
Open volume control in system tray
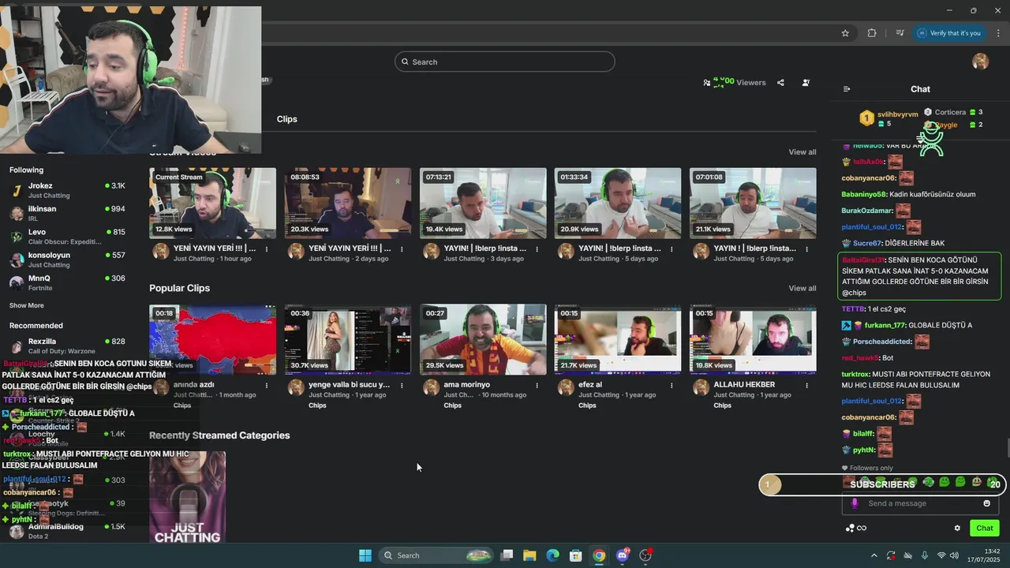point(954,555)
